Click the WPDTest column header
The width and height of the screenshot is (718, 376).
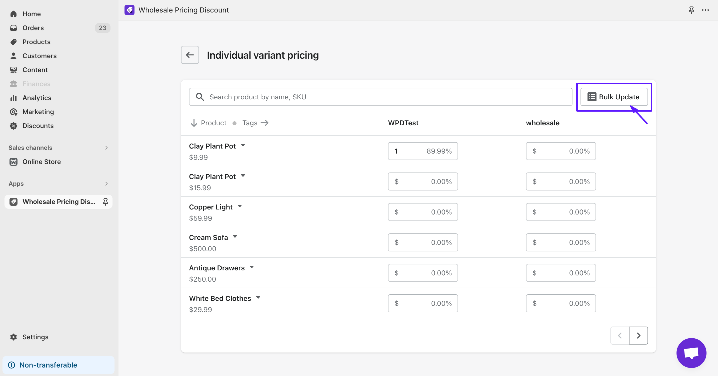(403, 123)
